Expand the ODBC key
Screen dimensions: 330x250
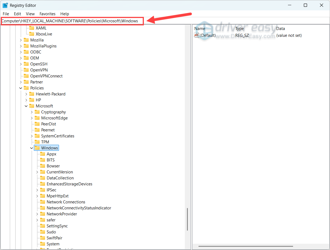(21, 52)
